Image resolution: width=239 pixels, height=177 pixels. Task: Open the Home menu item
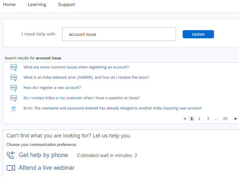pos(9,5)
